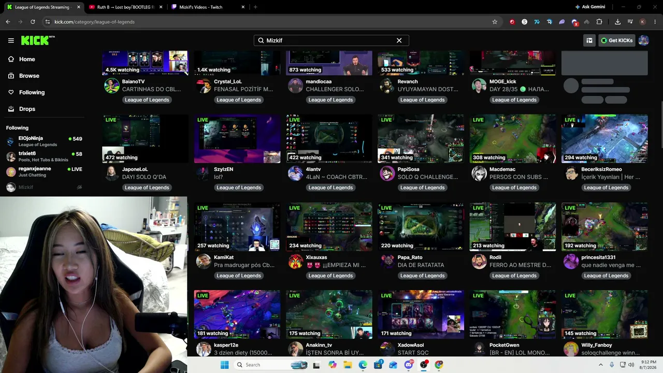Open Chrome profile K avatar
This screenshot has height=373, width=663.
click(642, 22)
